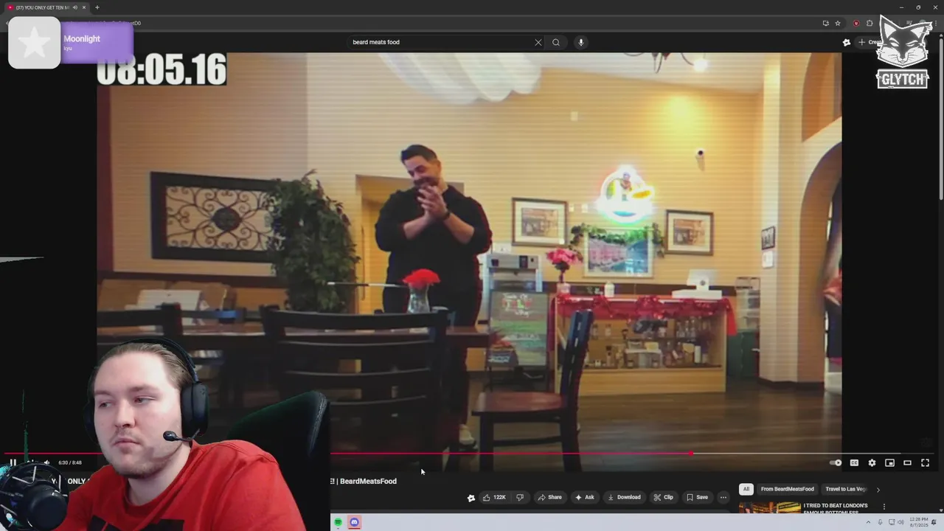The image size is (944, 531).
Task: Mute the video with the speaker icon
Action: coord(46,463)
